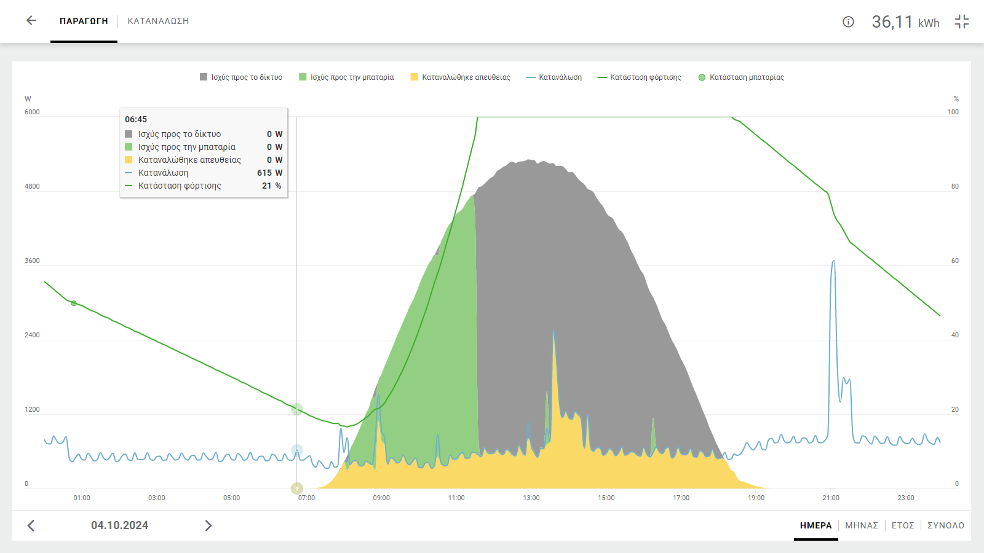Toggle the Κατανάλωση line in the legend
Viewport: 984px width, 553px height.
click(x=554, y=77)
